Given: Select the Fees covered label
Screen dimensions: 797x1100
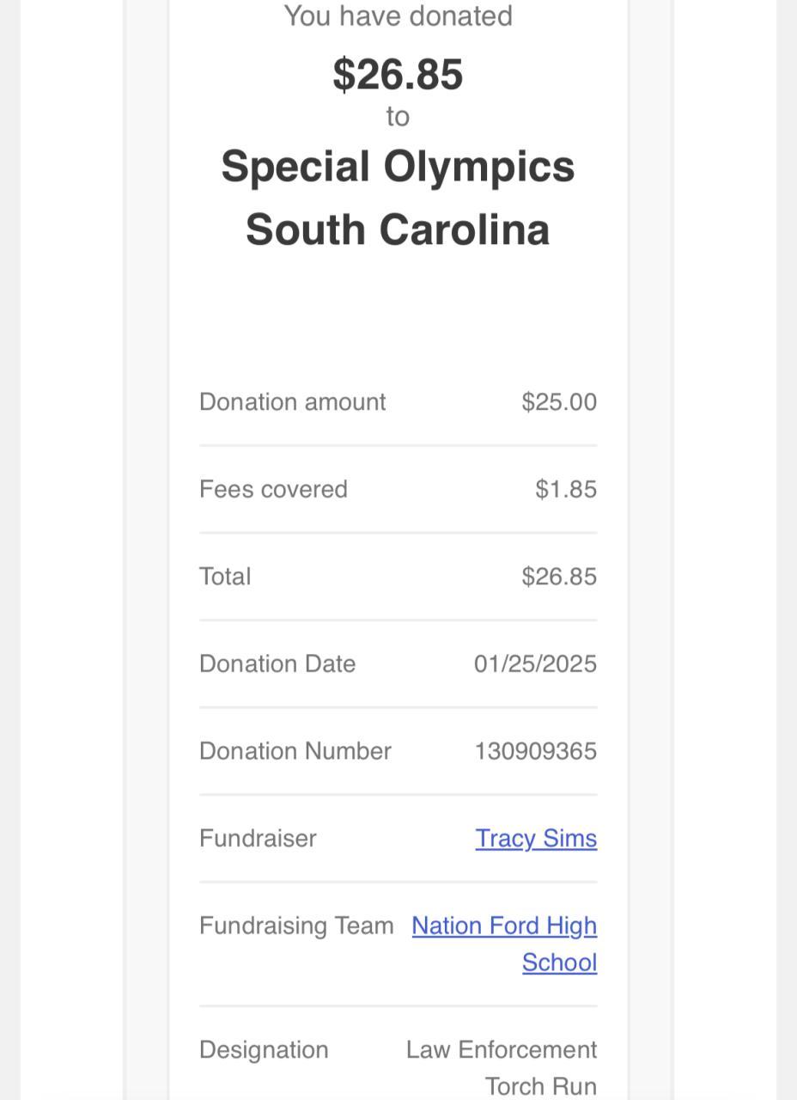Looking at the screenshot, I should pos(273,489).
